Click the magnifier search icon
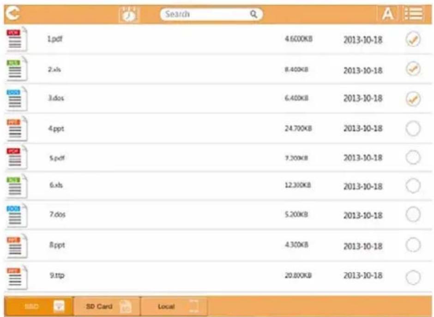Image resolution: width=434 pixels, height=317 pixels. click(253, 14)
